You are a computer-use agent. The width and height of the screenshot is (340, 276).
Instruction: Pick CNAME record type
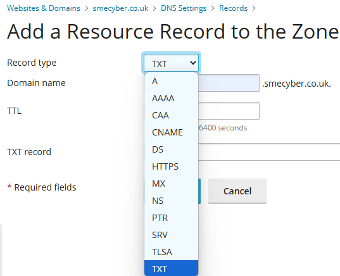(x=171, y=132)
